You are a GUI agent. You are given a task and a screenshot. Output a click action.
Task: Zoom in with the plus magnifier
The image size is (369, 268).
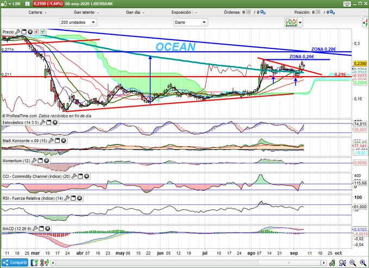363,263
